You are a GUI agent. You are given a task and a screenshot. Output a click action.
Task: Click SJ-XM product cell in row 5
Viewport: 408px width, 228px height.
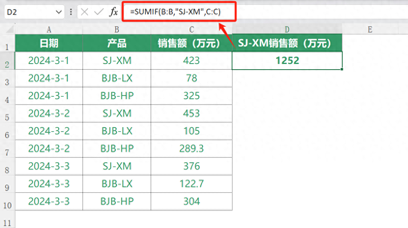[117, 114]
